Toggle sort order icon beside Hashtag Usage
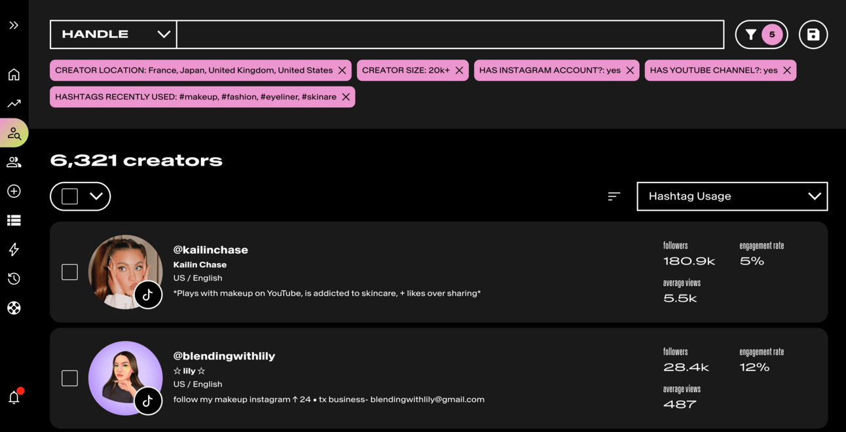This screenshot has height=432, width=846. pos(614,196)
